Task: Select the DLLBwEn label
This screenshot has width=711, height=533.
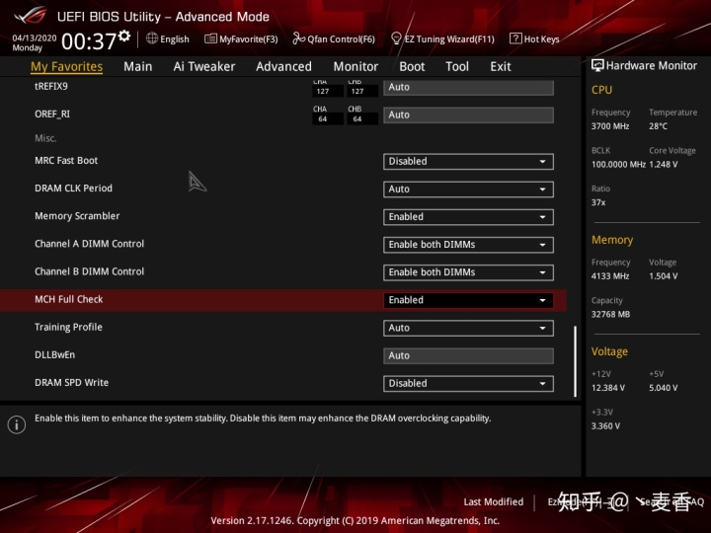Action: coord(54,355)
